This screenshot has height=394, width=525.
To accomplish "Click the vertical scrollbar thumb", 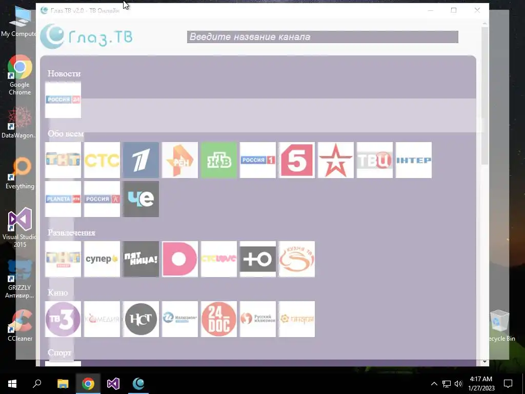I will (x=484, y=95).
